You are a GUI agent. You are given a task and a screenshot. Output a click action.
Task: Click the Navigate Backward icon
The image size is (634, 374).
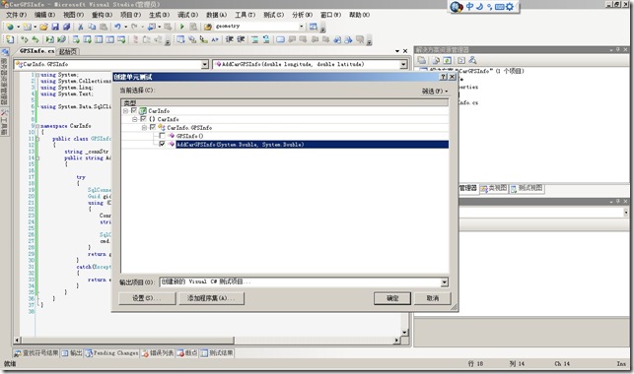click(152, 27)
